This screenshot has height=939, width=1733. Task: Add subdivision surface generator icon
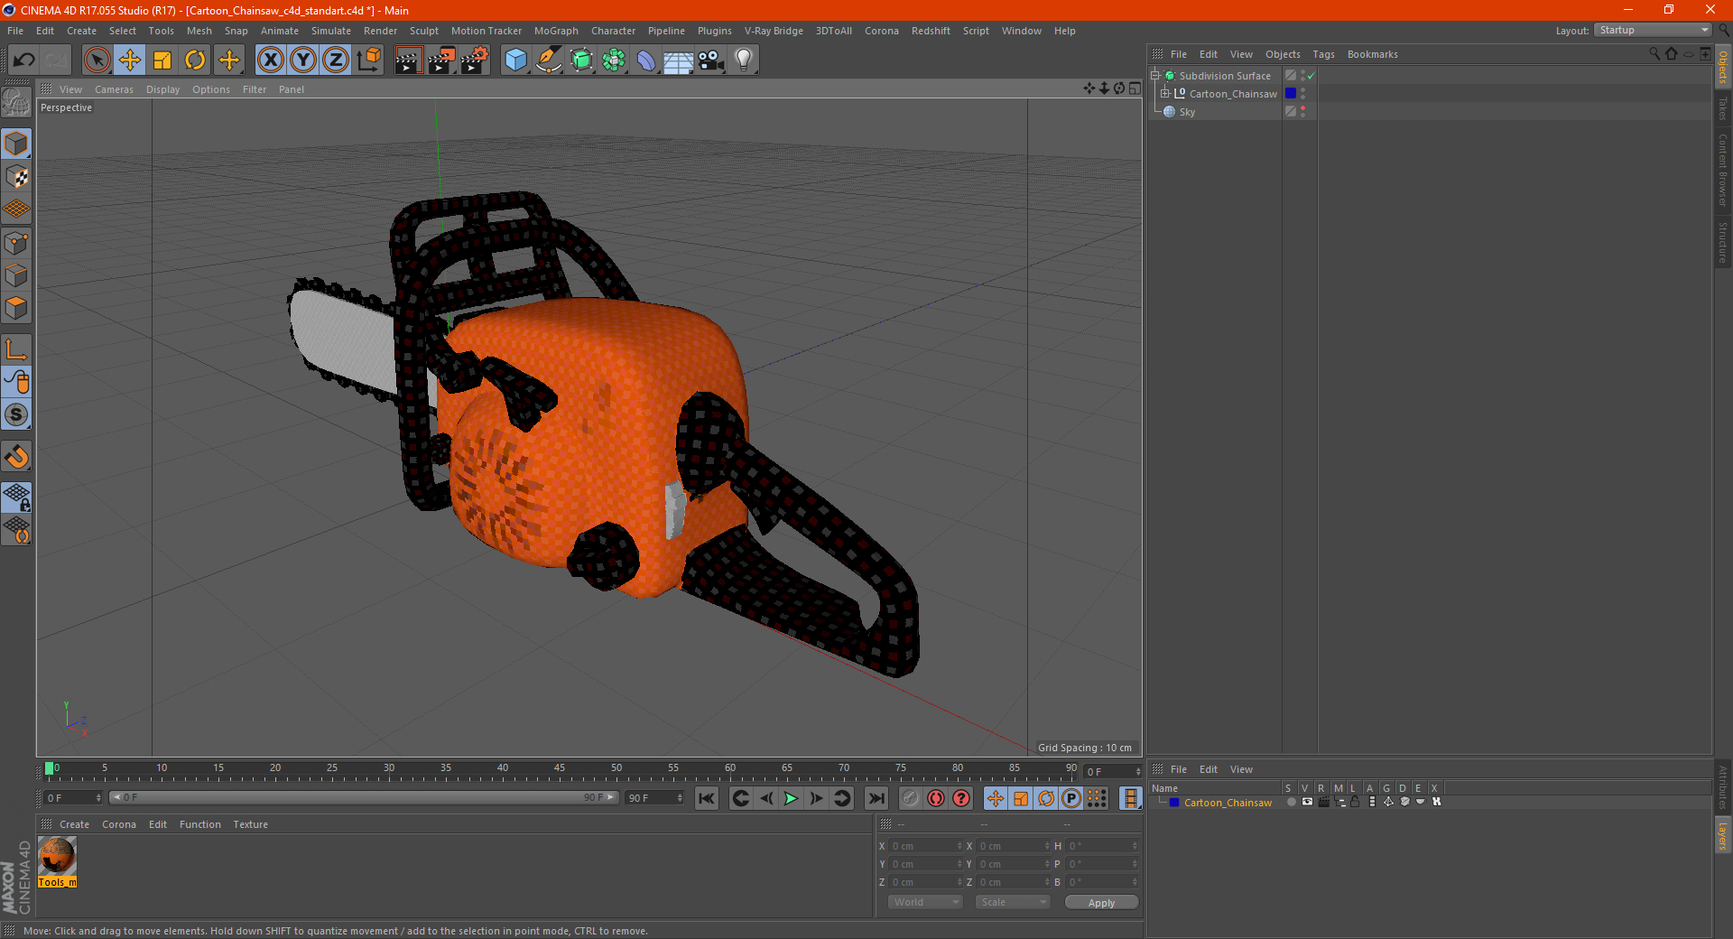click(581, 60)
